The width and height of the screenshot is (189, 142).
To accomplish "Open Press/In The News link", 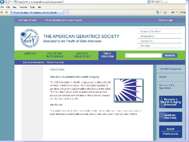I will click(150, 31).
